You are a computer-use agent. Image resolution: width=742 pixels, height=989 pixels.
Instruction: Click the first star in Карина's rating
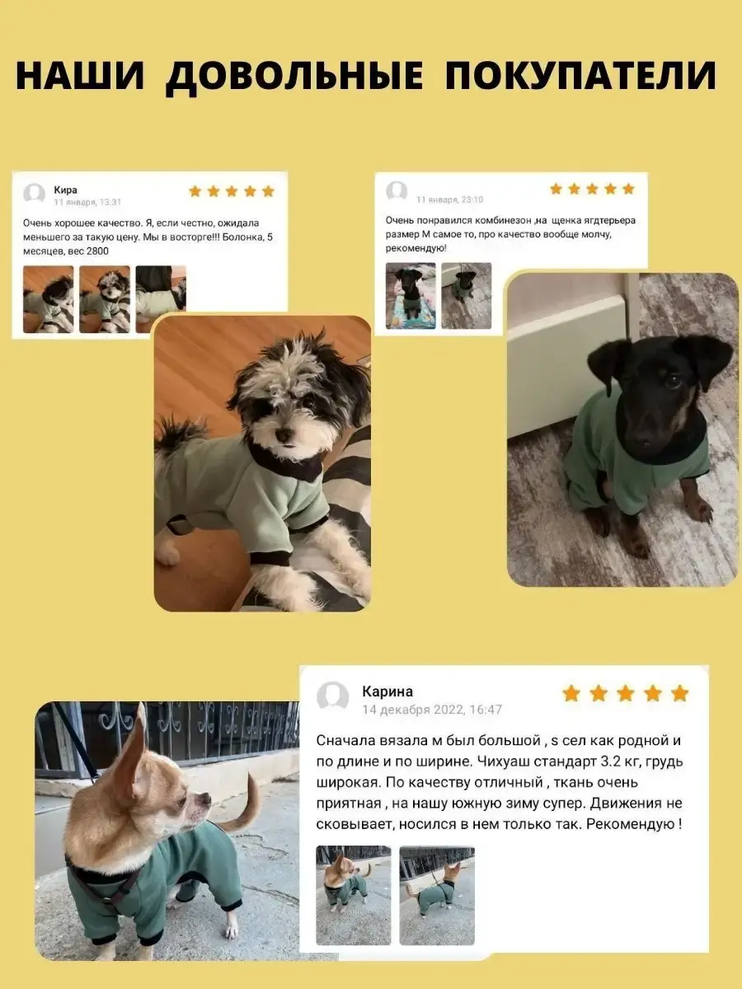571,693
